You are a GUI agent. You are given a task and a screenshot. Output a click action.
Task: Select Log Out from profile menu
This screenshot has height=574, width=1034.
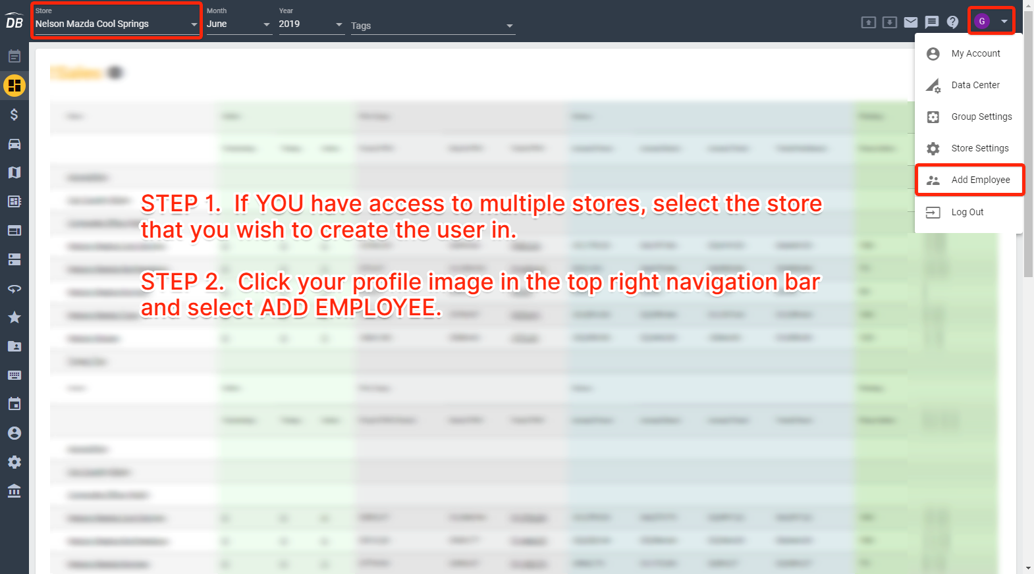[x=969, y=212]
